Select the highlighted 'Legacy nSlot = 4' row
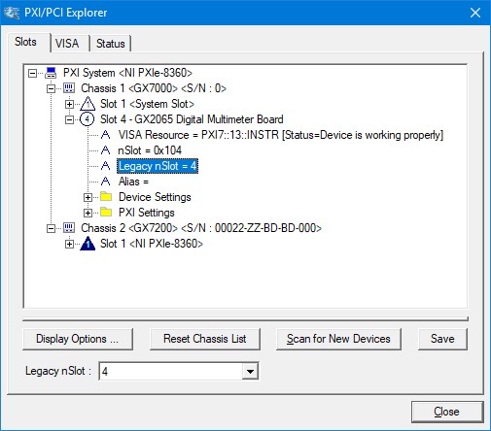This screenshot has width=491, height=431. point(158,166)
